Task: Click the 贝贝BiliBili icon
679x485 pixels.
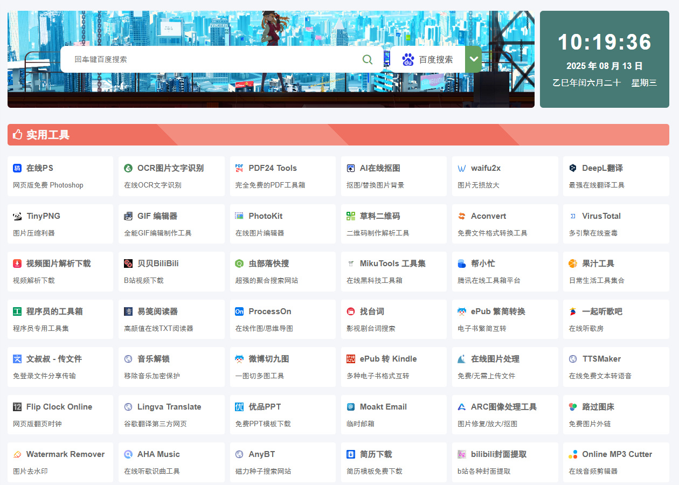Action: [128, 264]
